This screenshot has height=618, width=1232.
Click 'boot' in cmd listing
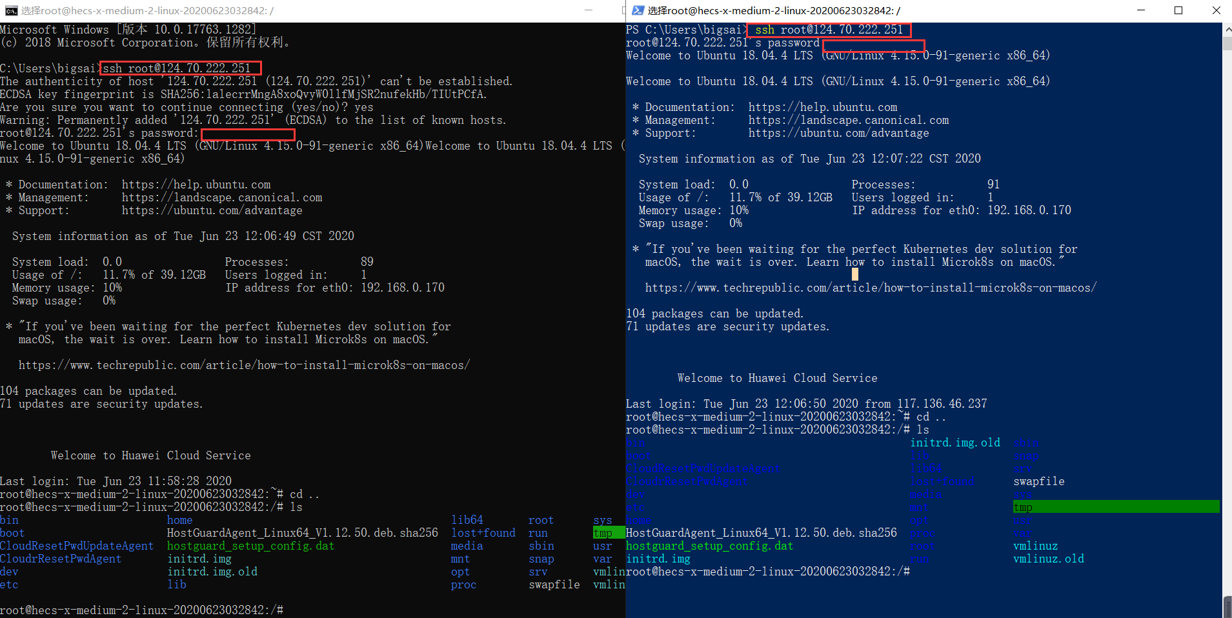point(12,533)
